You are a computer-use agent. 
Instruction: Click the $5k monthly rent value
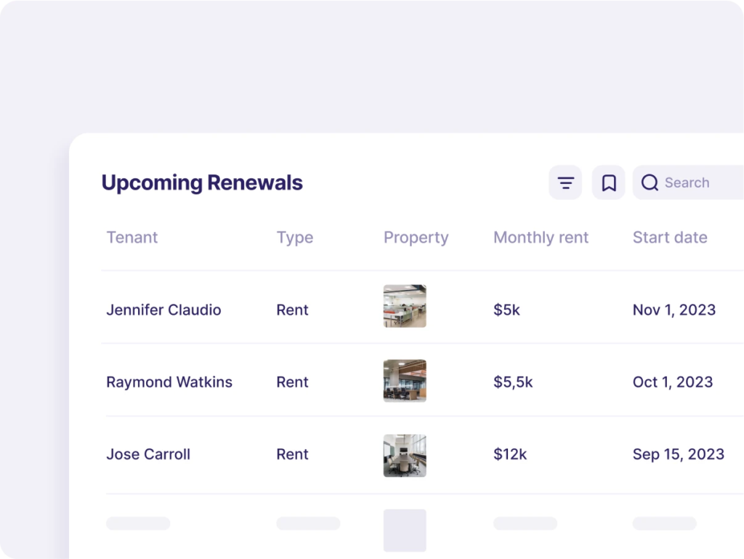point(506,310)
